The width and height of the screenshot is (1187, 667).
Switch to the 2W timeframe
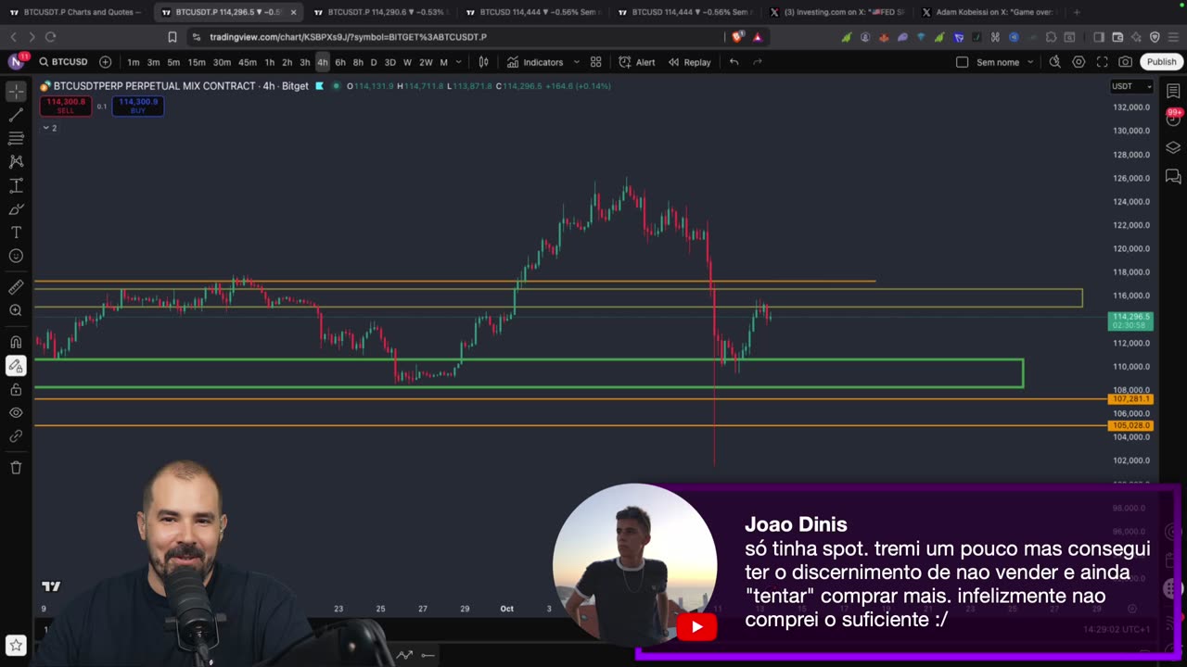[426, 62]
